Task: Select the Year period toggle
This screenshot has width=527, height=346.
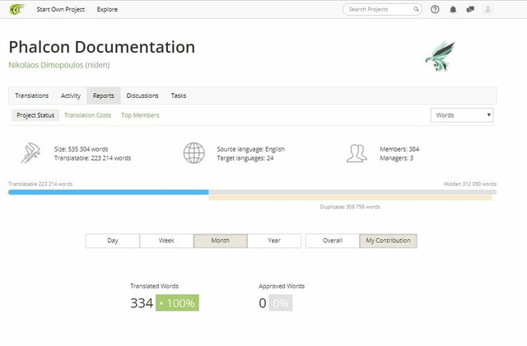Action: (x=274, y=241)
